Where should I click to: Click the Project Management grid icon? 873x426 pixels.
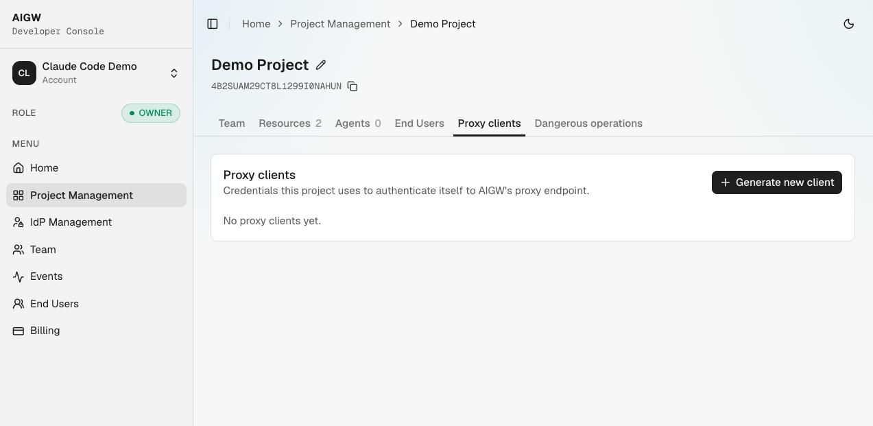click(19, 196)
